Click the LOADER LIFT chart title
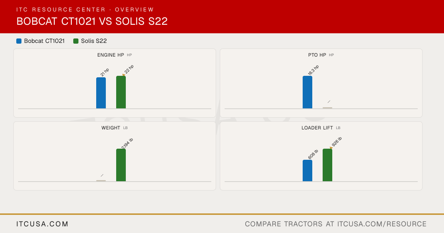 click(317, 128)
